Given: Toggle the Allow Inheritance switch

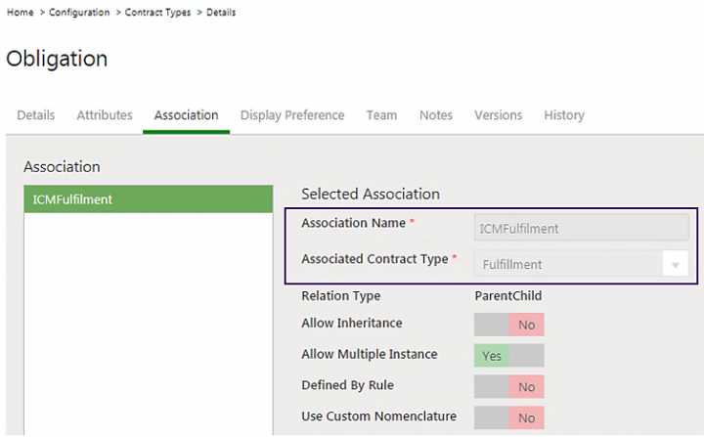Looking at the screenshot, I should pyautogui.click(x=508, y=325).
